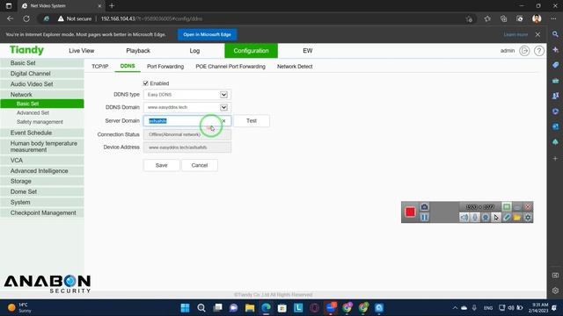
Task: Select Safety management under Network
Action: tap(40, 122)
